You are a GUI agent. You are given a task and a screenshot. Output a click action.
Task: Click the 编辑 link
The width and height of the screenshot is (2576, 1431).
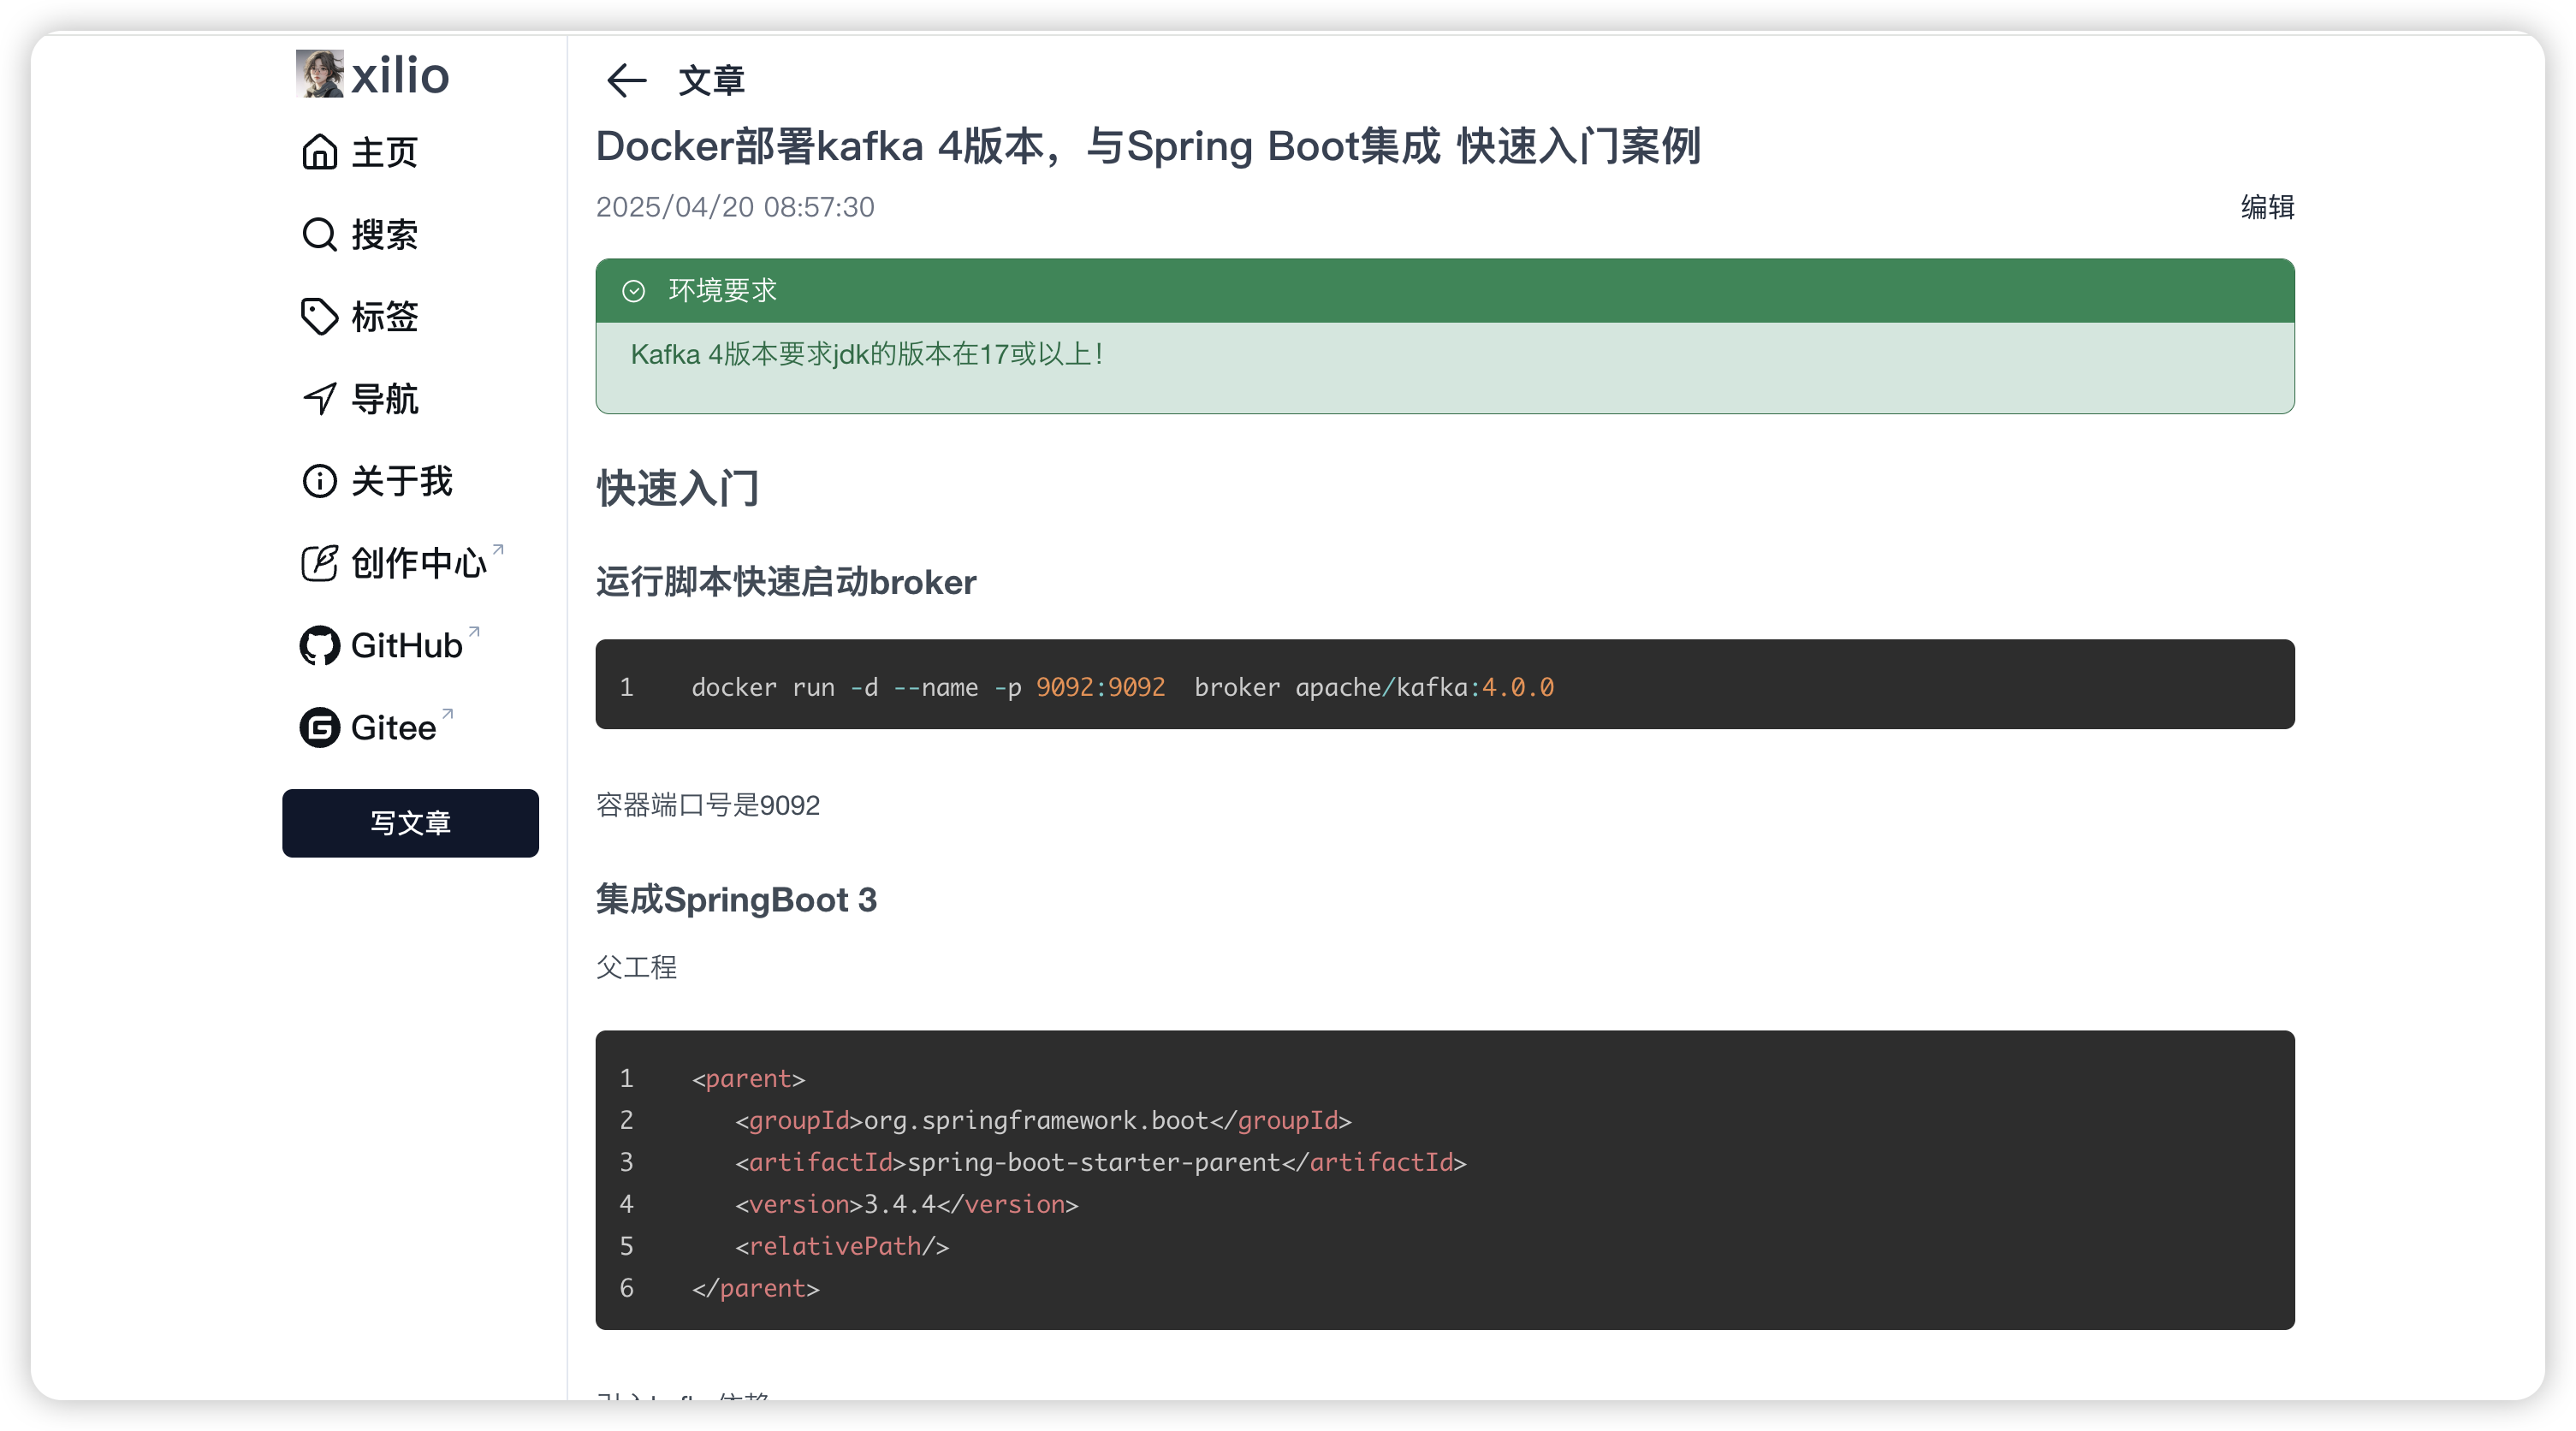(x=2266, y=207)
